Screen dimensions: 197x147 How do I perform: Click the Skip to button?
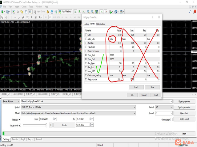click(x=64, y=125)
